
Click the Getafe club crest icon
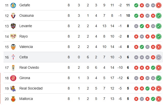pyautogui.click(x=13, y=5)
